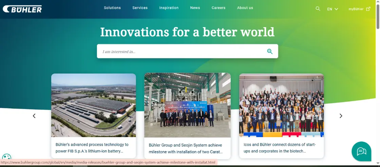
Task: Open the Solutions menu
Action: (112, 8)
